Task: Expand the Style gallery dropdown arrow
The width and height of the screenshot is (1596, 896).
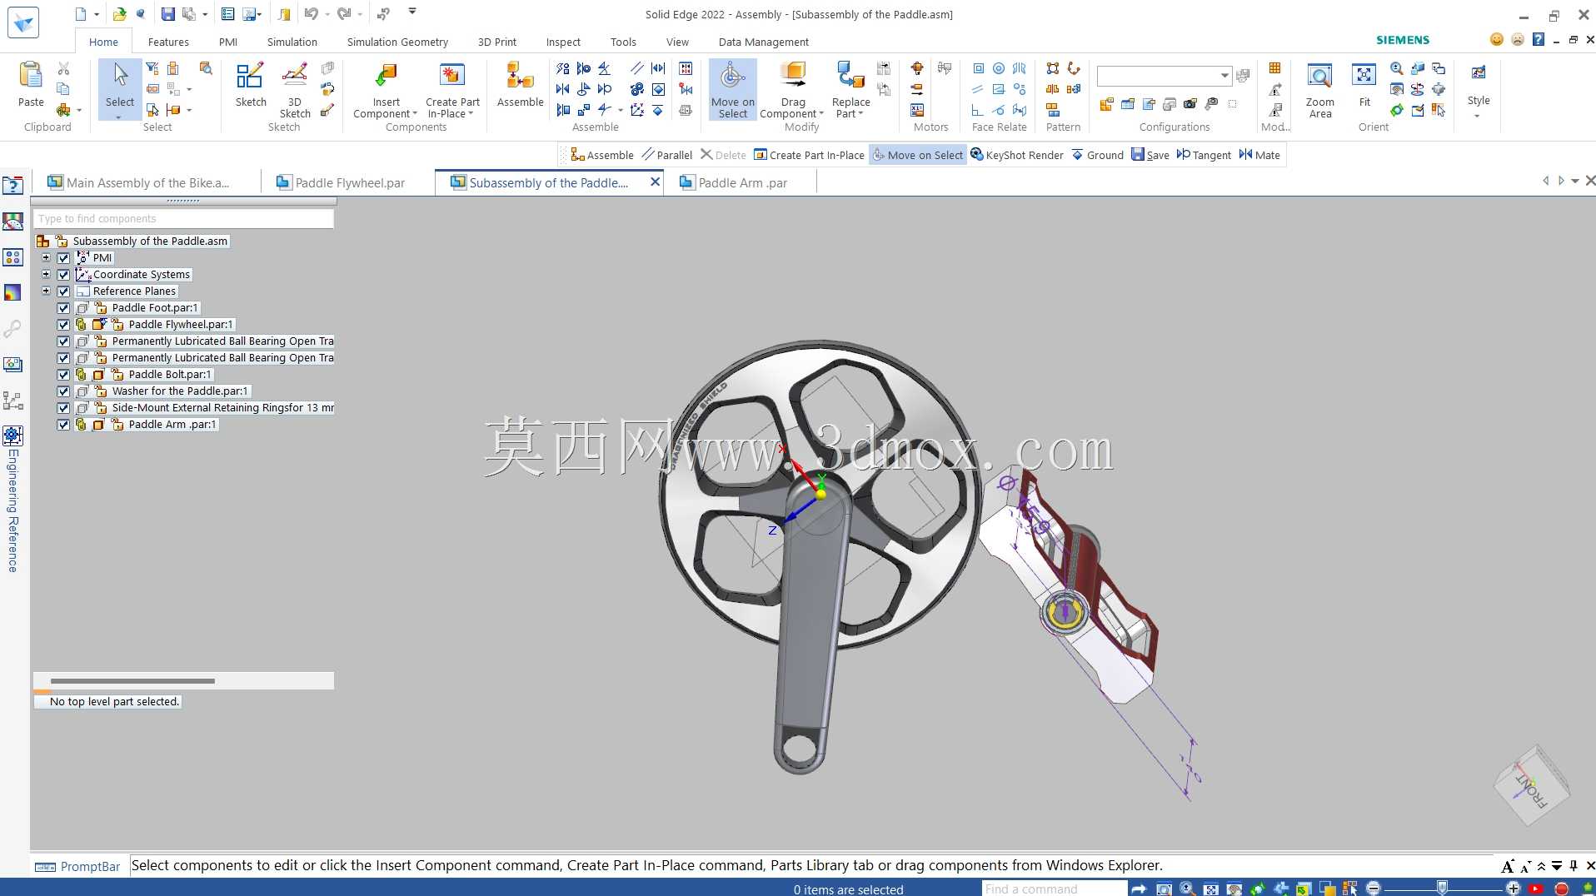Action: 1479,116
